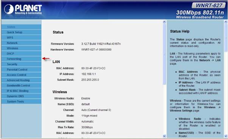Click LAN MAC address 00-30-4F-20-F3-CC
The width and height of the screenshot is (228, 139).
93,68
